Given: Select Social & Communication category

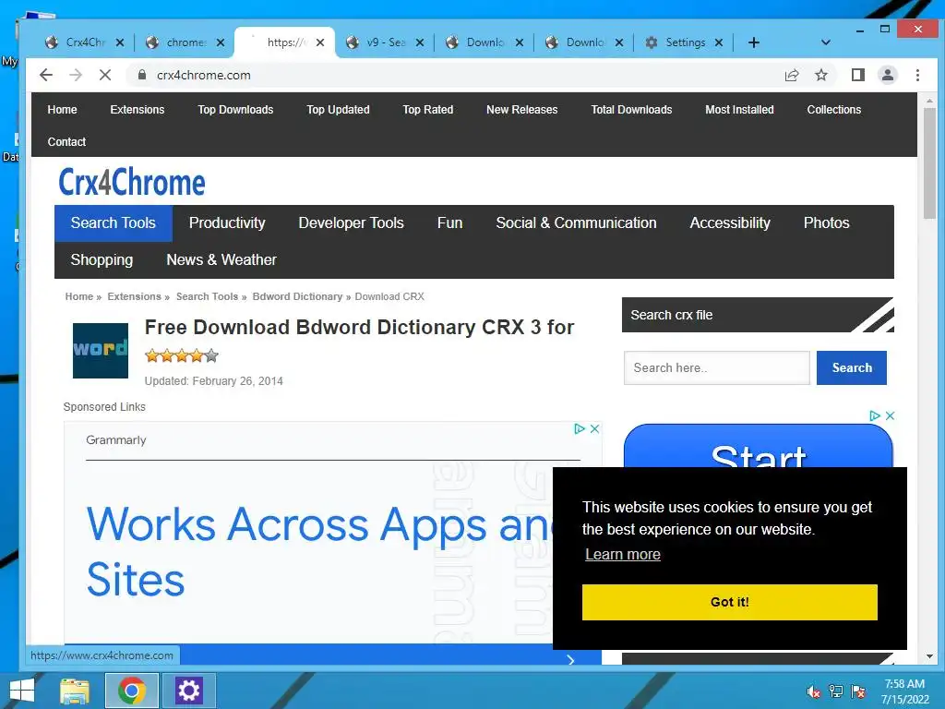Looking at the screenshot, I should (x=576, y=223).
